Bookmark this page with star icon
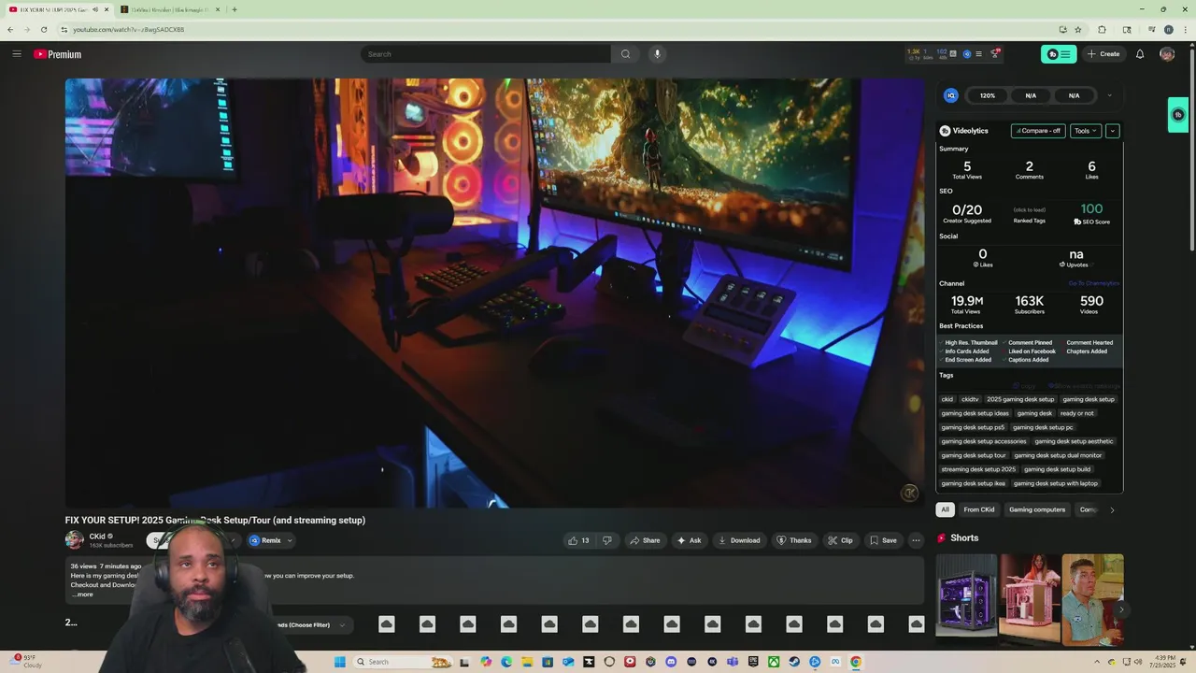 point(1077,29)
